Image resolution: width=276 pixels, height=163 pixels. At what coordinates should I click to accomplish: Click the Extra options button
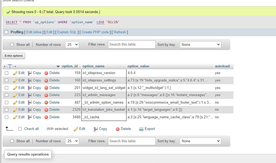[x=14, y=56]
